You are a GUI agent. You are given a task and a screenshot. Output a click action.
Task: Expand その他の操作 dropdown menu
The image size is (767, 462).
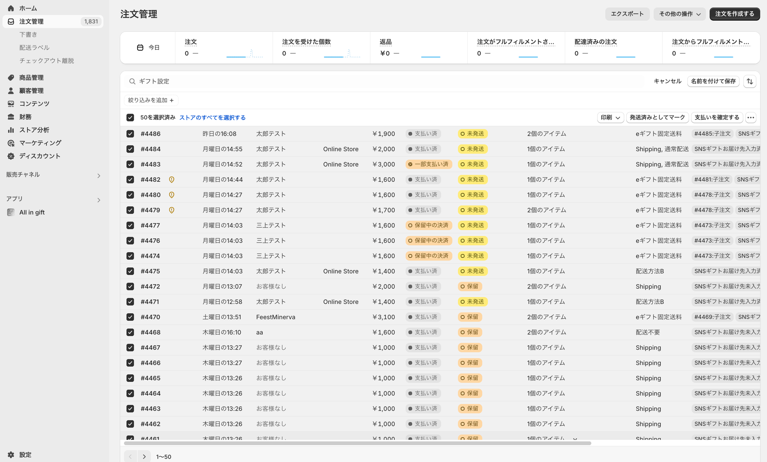[x=679, y=14]
